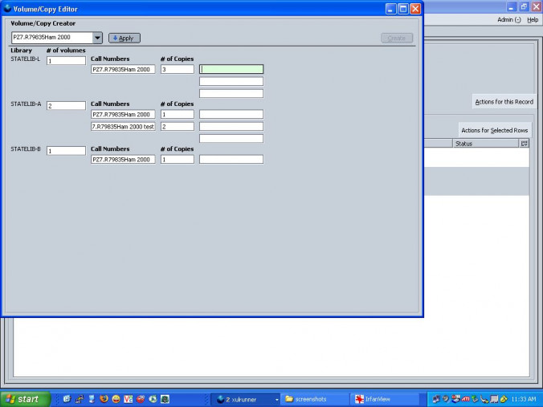Focus the STATELIB-L number of volumes field

click(x=66, y=61)
